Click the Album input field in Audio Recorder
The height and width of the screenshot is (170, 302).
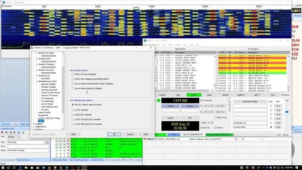[x=28, y=150]
